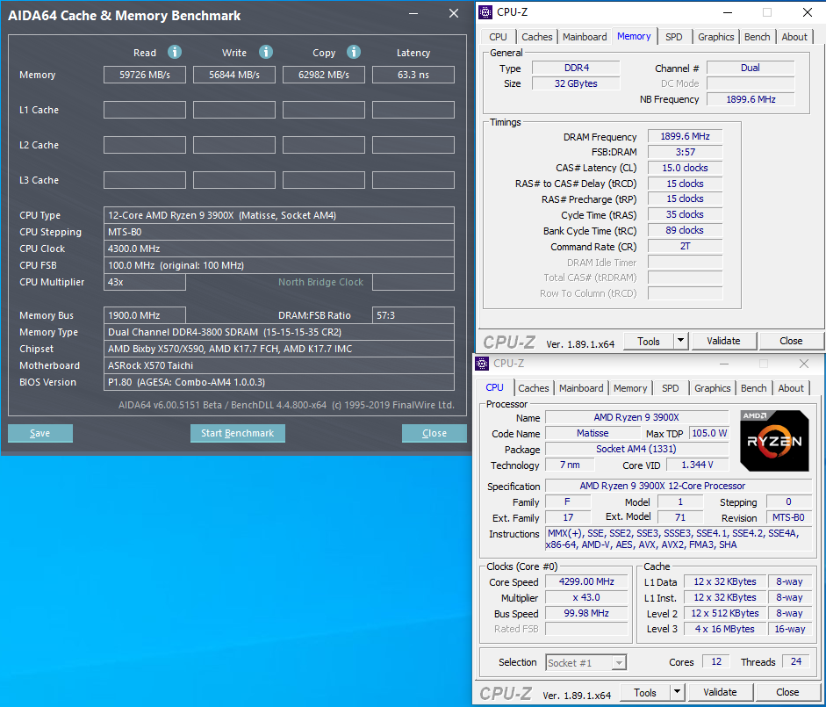Viewport: 826px width, 707px height.
Task: Open Caches tab in top CPU-Z window
Action: [x=537, y=37]
